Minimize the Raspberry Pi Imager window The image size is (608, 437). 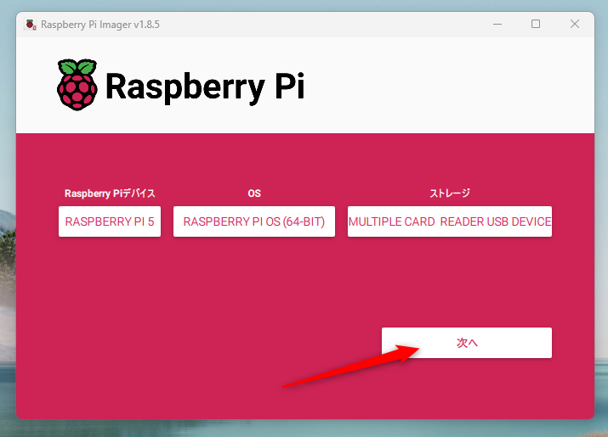pos(497,24)
